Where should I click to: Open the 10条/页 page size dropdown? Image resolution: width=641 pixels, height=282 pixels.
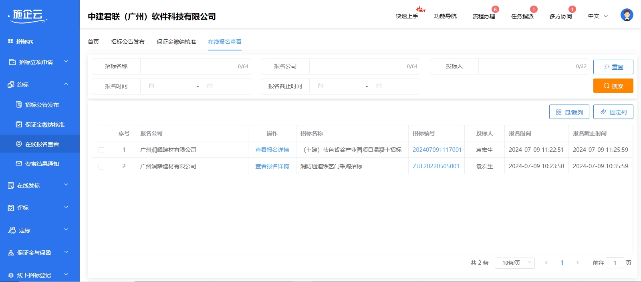[x=515, y=263]
